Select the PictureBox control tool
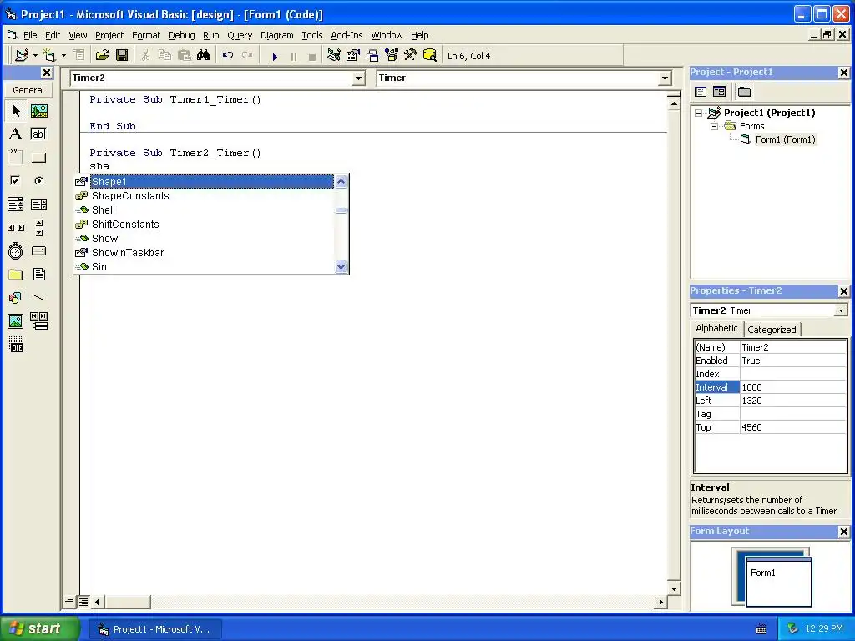The image size is (855, 641). [x=38, y=111]
